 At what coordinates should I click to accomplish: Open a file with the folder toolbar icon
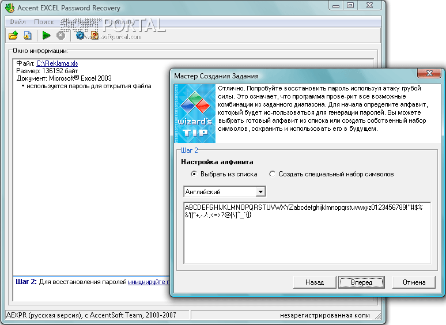click(x=13, y=35)
